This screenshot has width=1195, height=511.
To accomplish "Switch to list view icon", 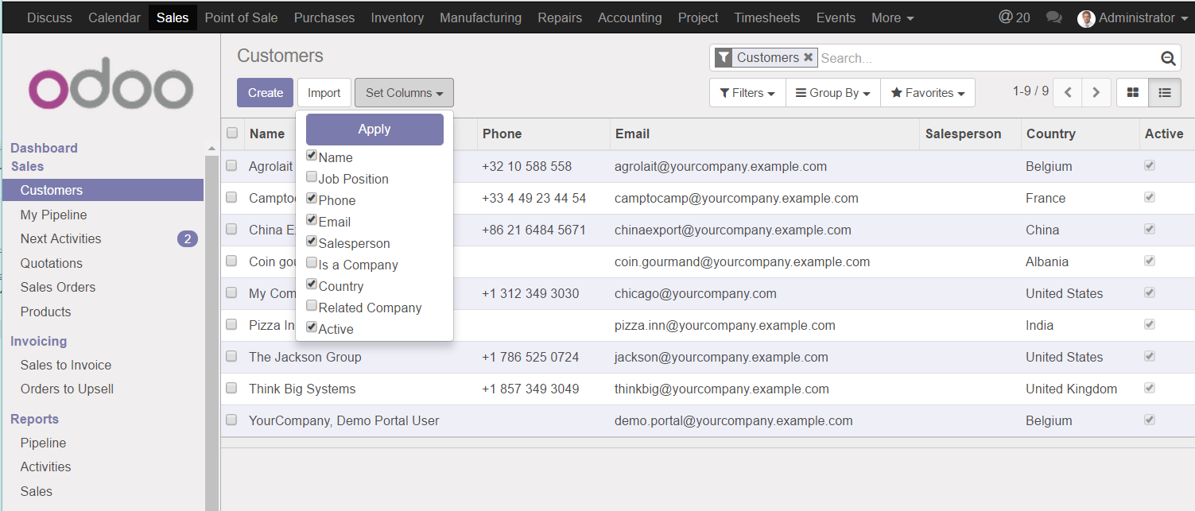I will 1165,93.
